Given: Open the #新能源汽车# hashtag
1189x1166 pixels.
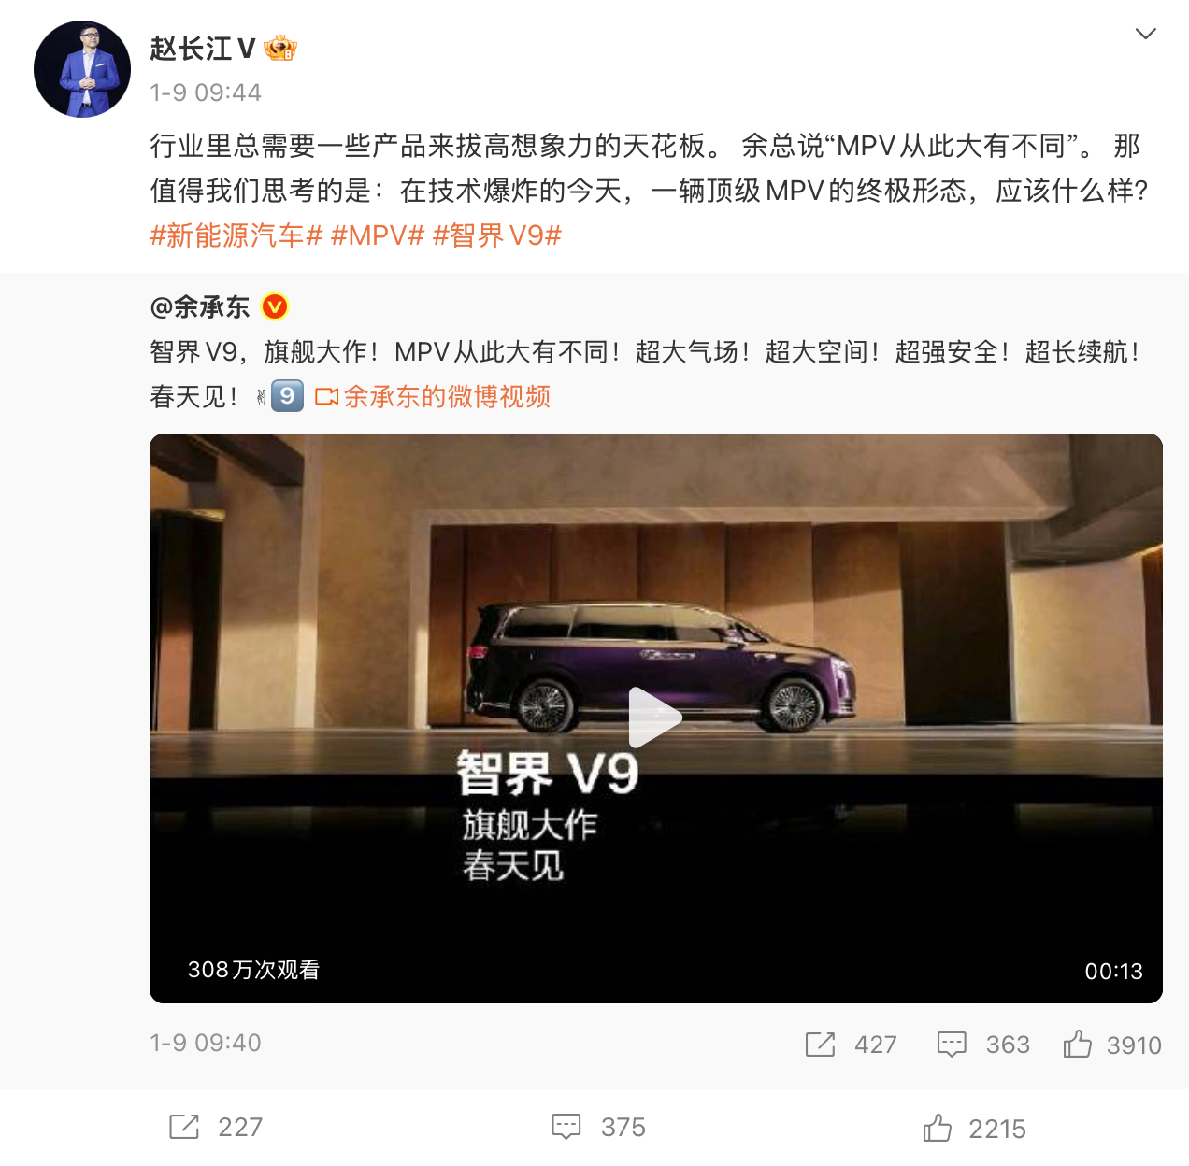Looking at the screenshot, I should [x=236, y=235].
